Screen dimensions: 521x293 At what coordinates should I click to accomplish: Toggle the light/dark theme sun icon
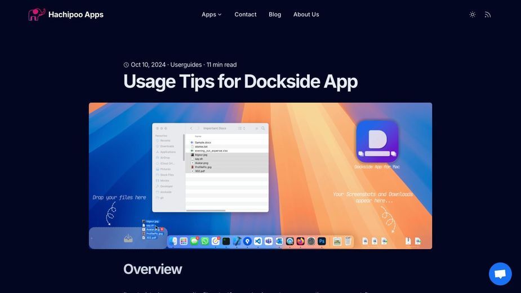472,14
